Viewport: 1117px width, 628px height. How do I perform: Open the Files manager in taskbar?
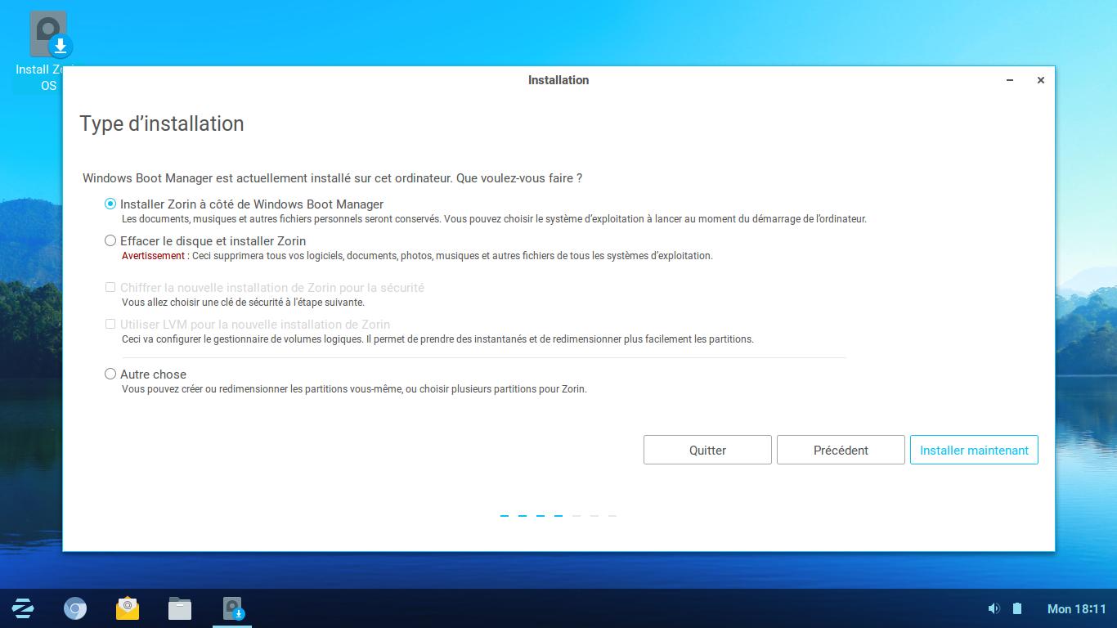coord(180,608)
